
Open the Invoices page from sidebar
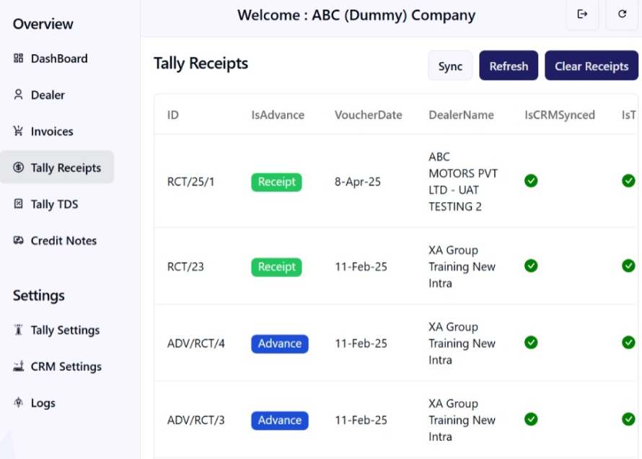(51, 131)
